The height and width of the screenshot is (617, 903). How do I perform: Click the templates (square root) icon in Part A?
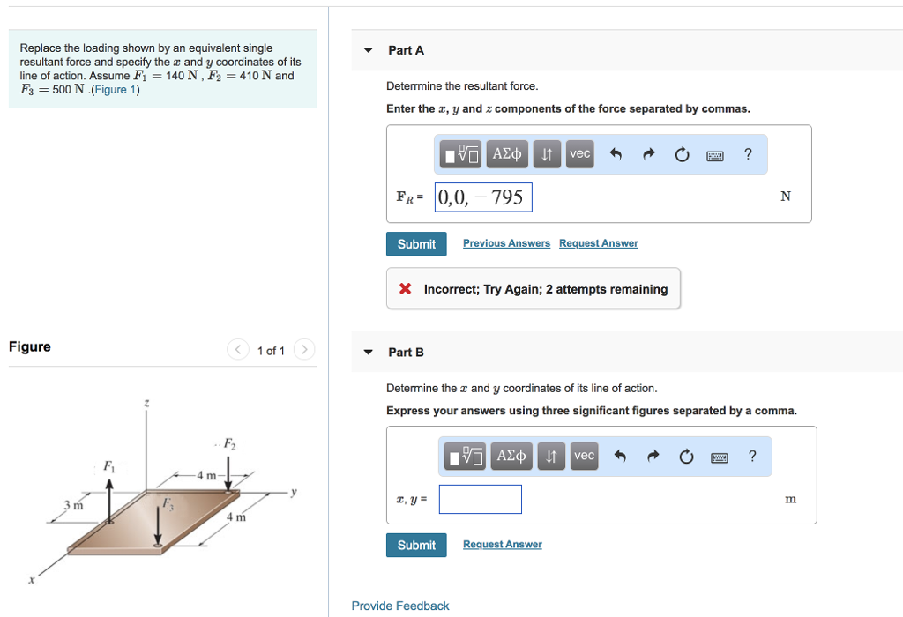[x=462, y=154]
